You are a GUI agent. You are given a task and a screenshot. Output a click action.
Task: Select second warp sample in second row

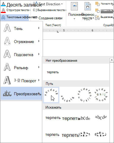click(70, 135)
